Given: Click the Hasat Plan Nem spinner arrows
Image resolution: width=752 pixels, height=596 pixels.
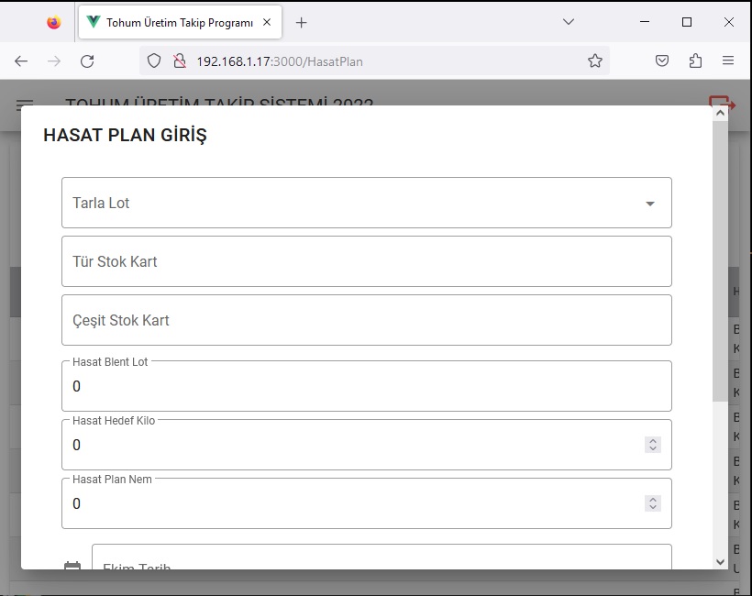Looking at the screenshot, I should click(x=653, y=503).
